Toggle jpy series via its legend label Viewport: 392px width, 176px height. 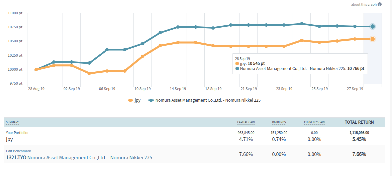[x=137, y=100]
